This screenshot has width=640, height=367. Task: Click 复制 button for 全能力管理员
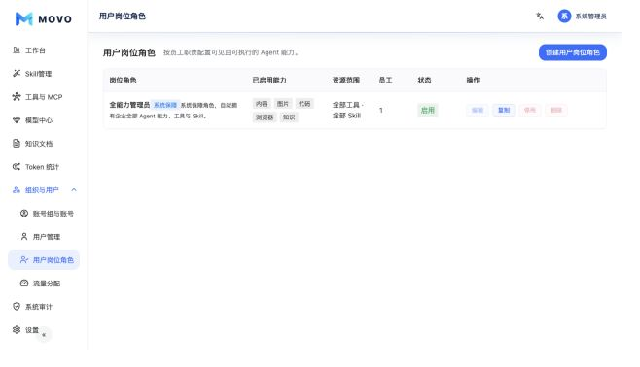(x=504, y=110)
